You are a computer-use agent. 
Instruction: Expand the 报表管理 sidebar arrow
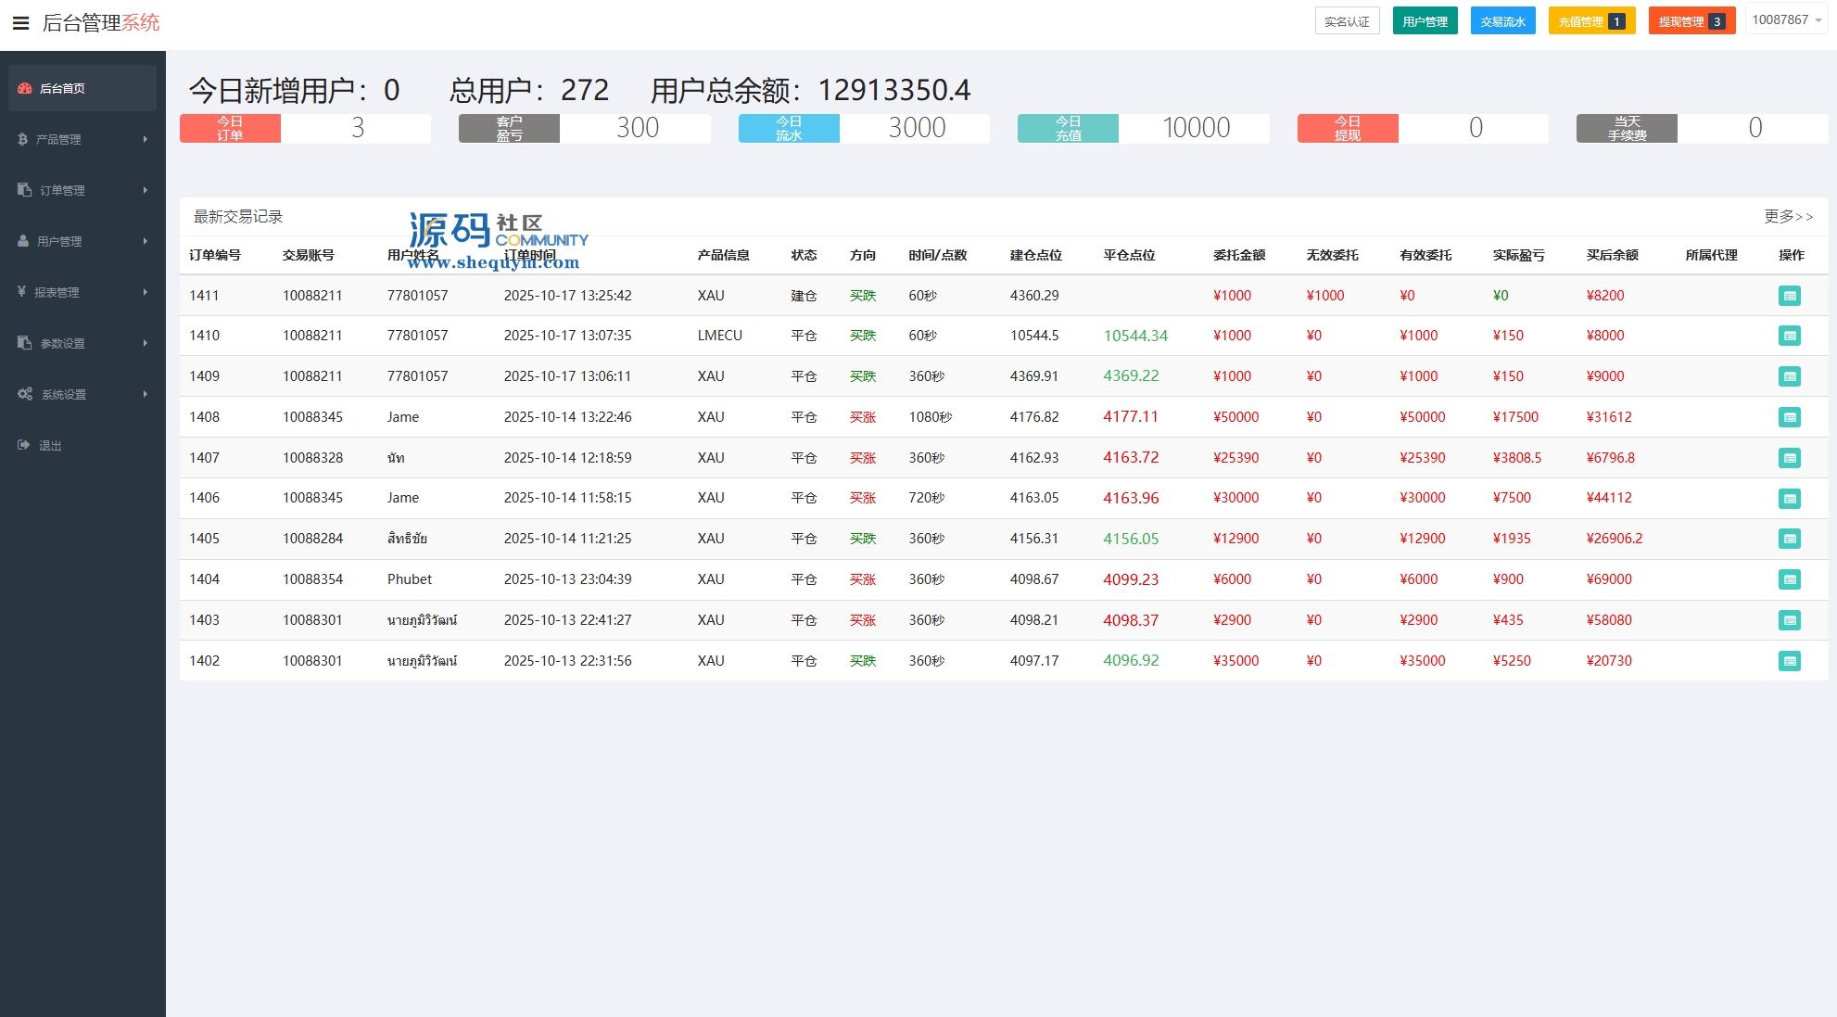(x=146, y=292)
